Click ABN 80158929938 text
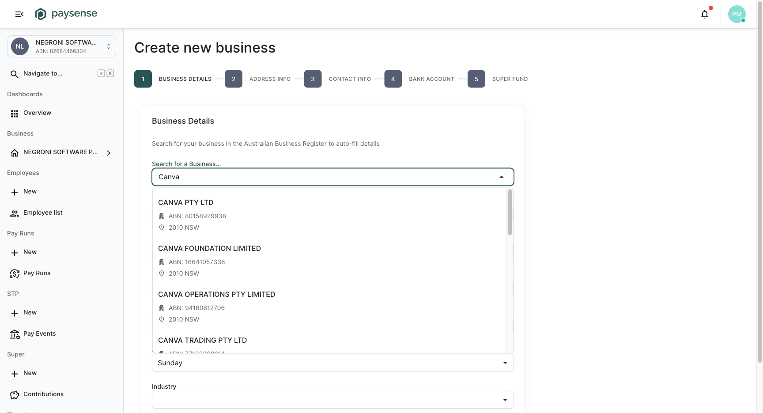The width and height of the screenshot is (763, 413). point(197,216)
